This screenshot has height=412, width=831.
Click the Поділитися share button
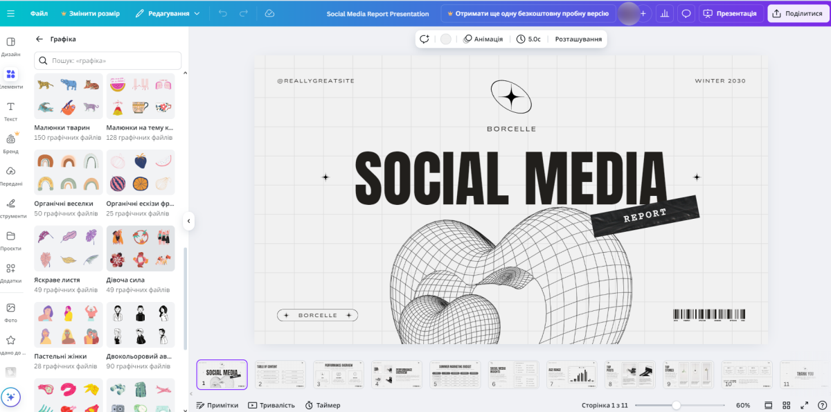tap(798, 13)
